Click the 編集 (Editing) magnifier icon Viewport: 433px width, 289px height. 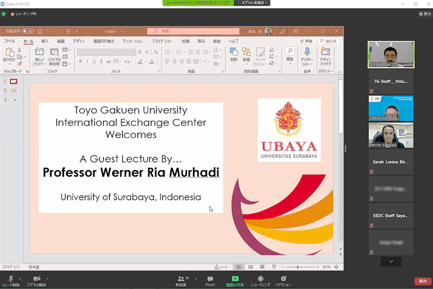[290, 51]
